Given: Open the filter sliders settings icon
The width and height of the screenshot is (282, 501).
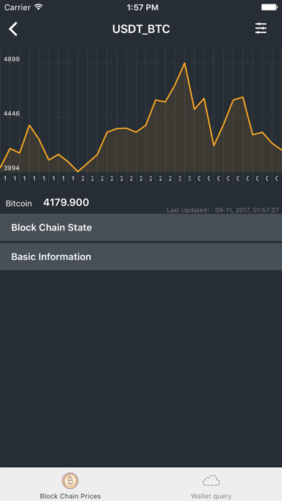Looking at the screenshot, I should click(x=260, y=29).
